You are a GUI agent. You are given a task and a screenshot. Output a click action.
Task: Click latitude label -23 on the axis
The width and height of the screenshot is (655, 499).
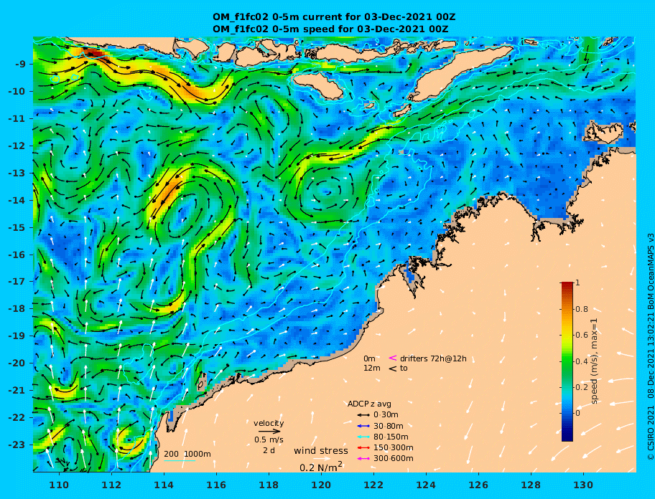pos(17,445)
